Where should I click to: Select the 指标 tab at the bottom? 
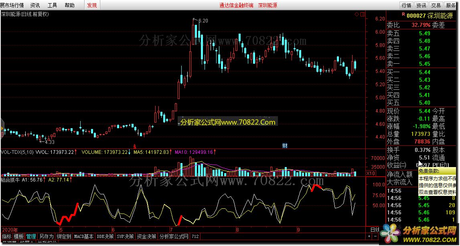click(x=7, y=236)
